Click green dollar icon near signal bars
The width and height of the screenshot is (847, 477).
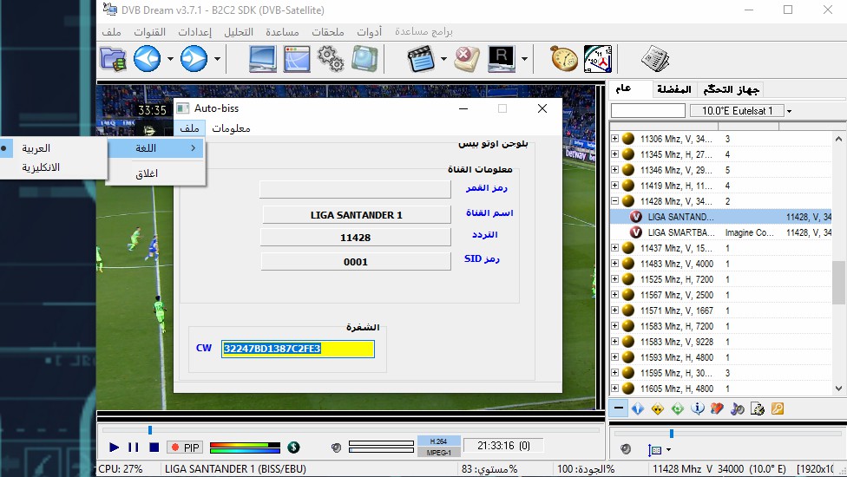pos(293,447)
